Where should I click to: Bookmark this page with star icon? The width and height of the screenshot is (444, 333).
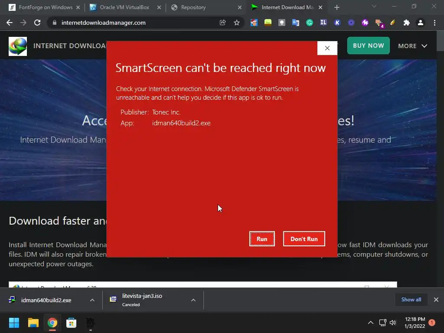tap(237, 23)
